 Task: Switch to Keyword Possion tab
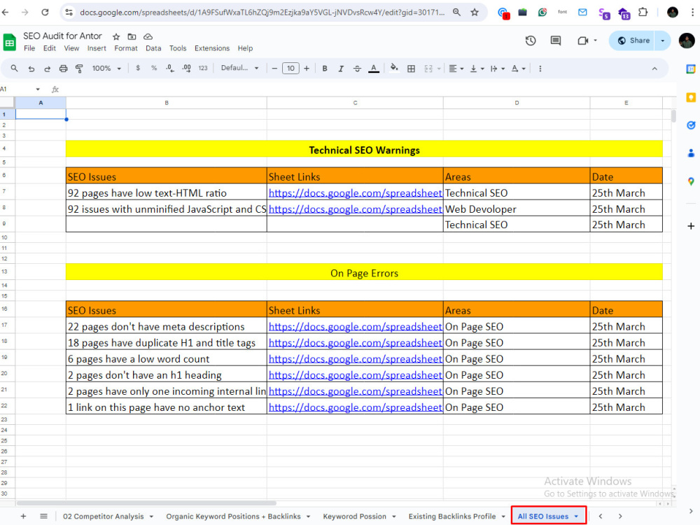coord(354,516)
